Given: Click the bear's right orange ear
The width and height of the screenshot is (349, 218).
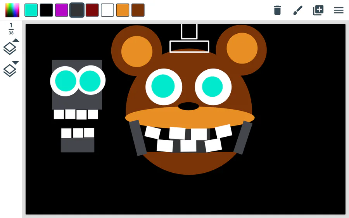Looking at the screenshot, I should click(242, 48).
